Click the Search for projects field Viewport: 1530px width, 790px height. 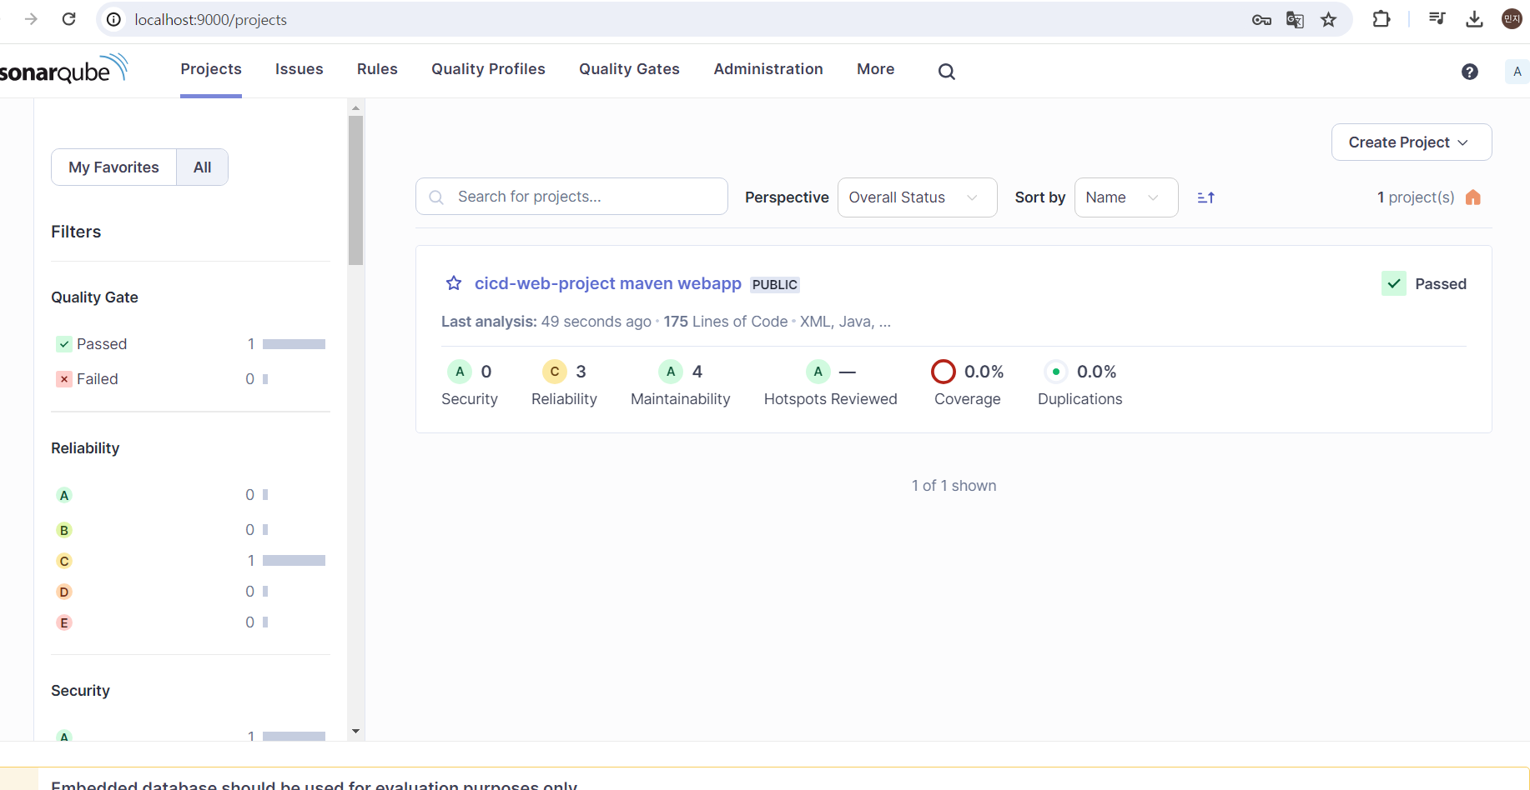click(x=571, y=197)
